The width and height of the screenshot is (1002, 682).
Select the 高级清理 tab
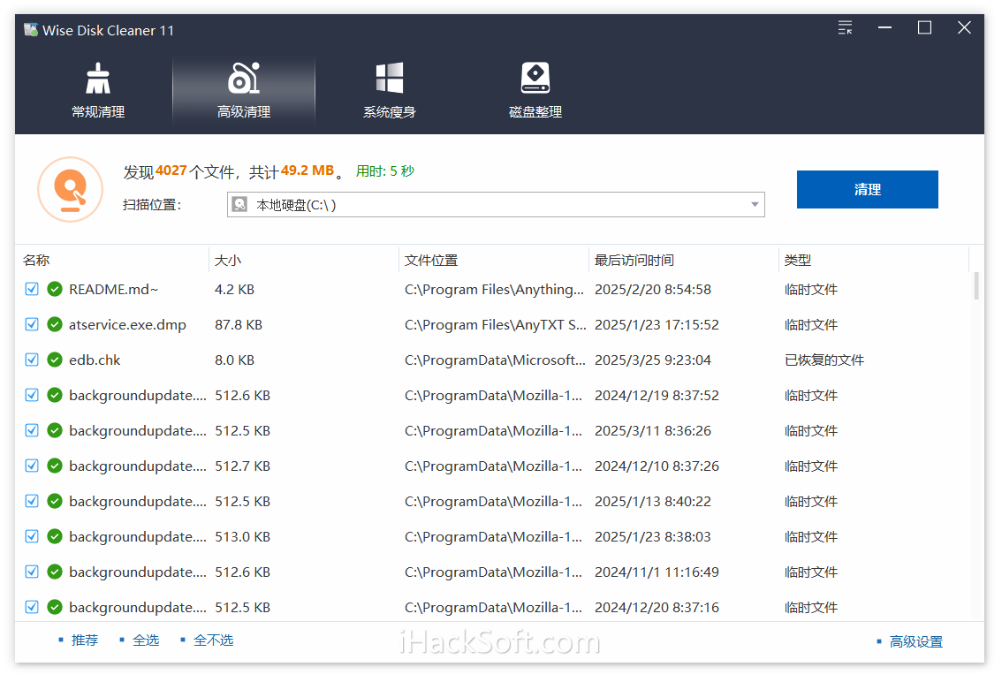coord(244,90)
